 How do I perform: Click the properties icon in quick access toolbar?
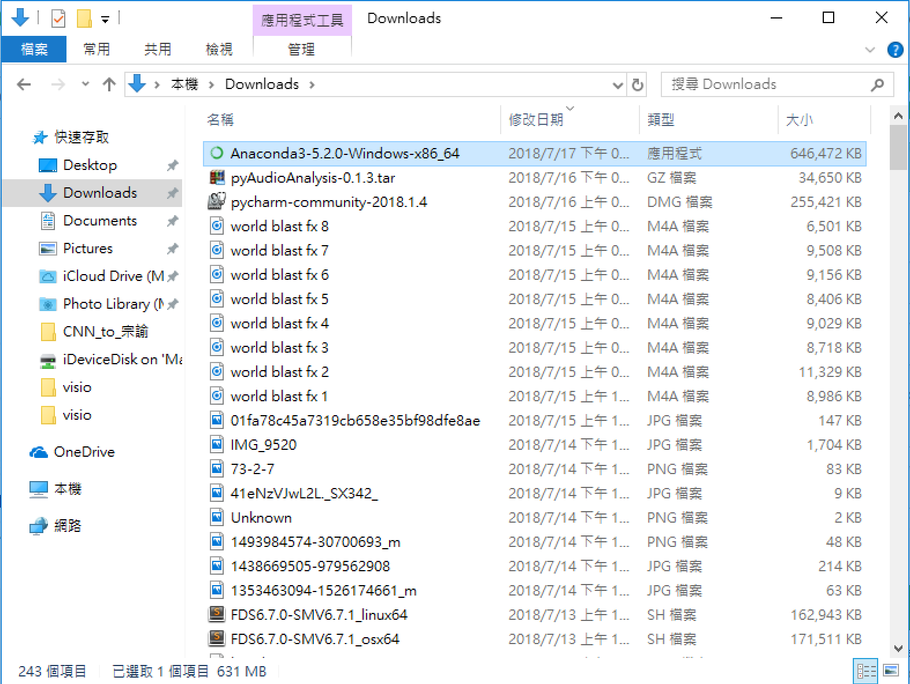tap(58, 19)
